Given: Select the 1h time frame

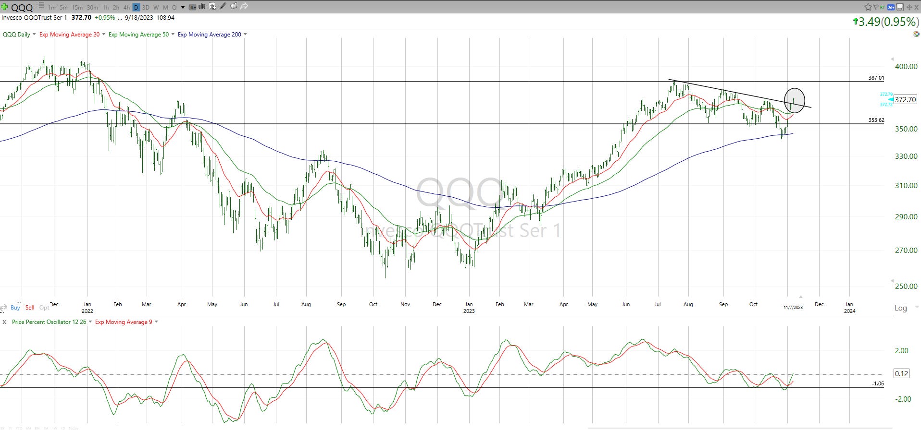Looking at the screenshot, I should pos(106,8).
